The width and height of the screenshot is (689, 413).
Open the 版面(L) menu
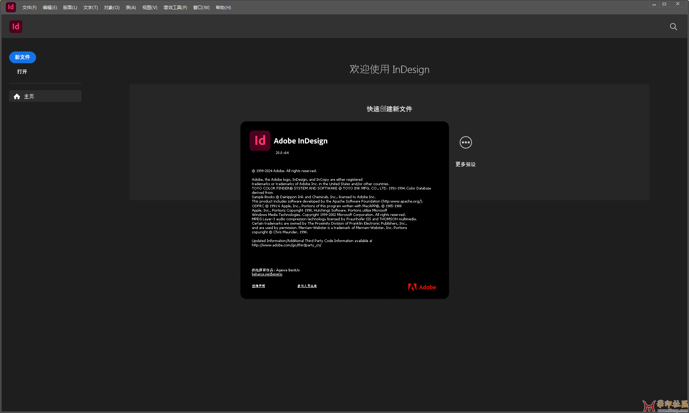70,8
